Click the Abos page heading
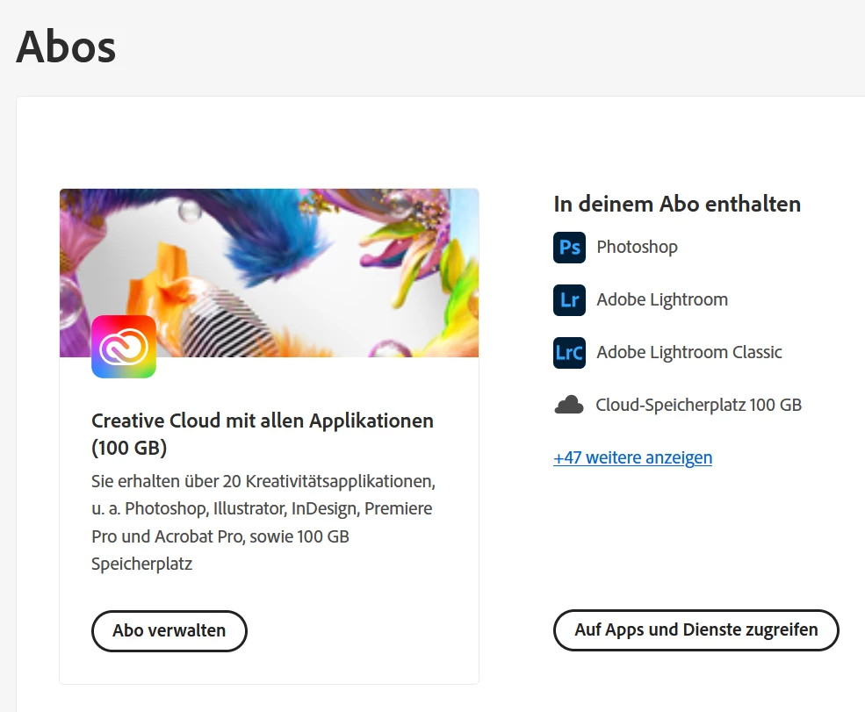865x712 pixels. 66,47
